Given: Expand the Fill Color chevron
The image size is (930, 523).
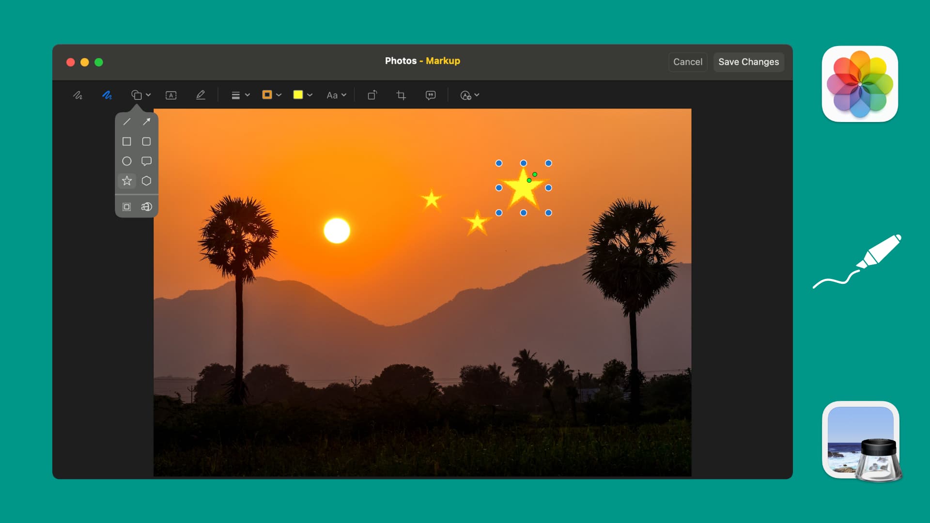Looking at the screenshot, I should [x=310, y=95].
